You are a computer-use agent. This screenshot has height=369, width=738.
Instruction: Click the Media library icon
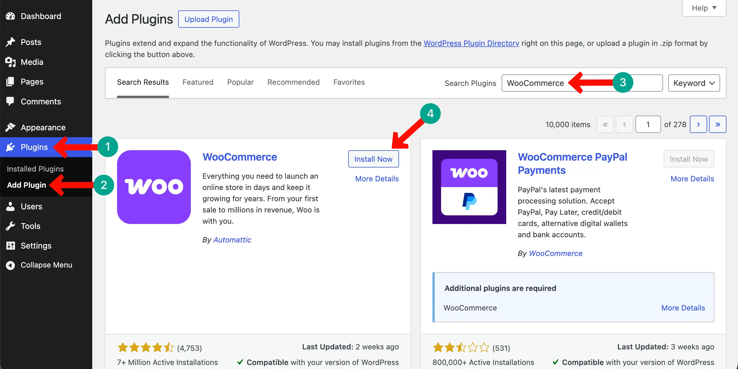(10, 62)
